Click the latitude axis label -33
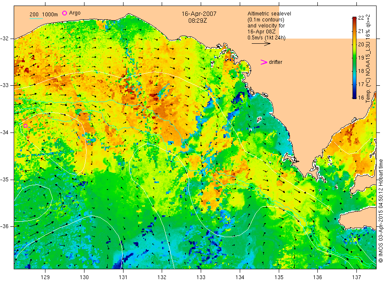The height and width of the screenshot is (283, 386). tap(4, 85)
